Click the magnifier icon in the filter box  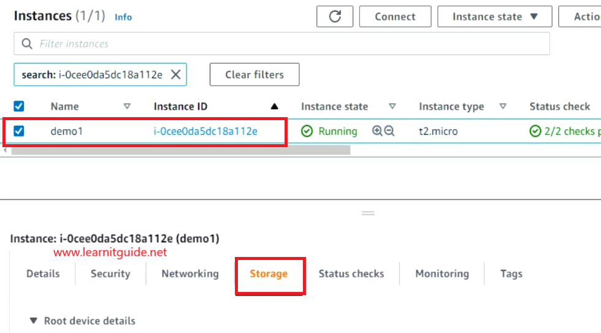(x=27, y=44)
